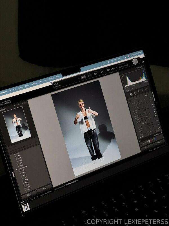Viewport: 169px width, 226px height.
Task: Click the Copy... settings button
Action: pos(29,195)
